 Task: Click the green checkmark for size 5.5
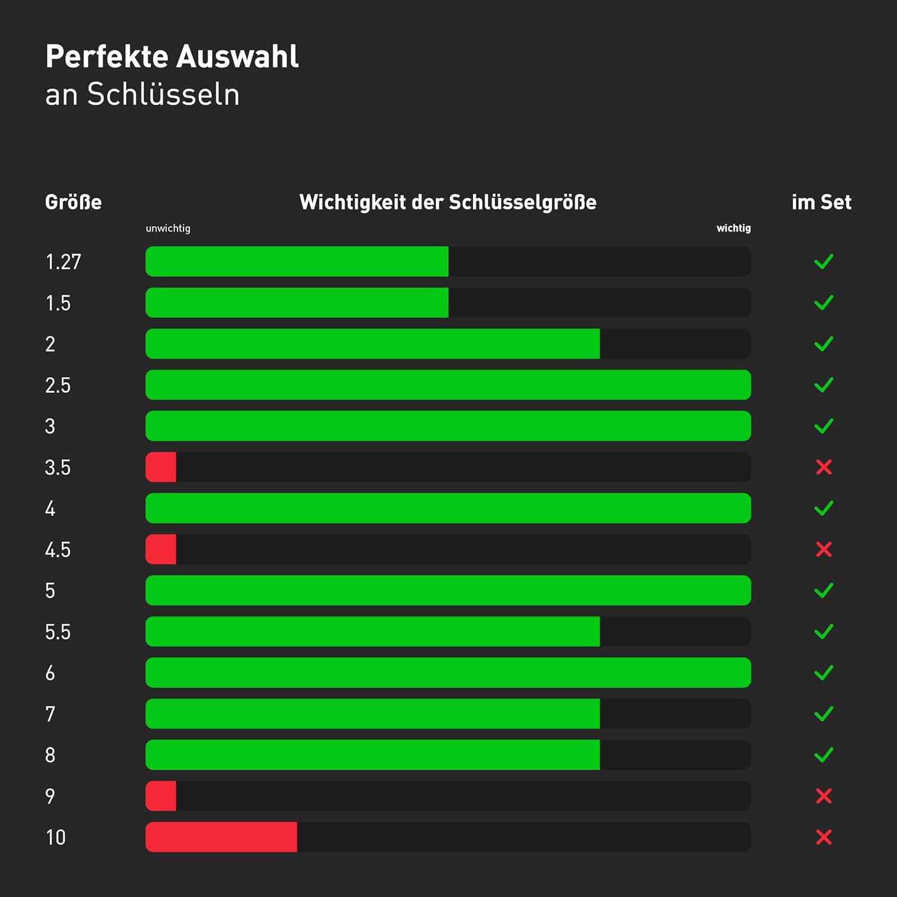coord(823,631)
